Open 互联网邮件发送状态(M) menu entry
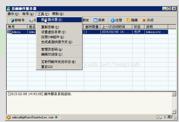 pos(59,62)
